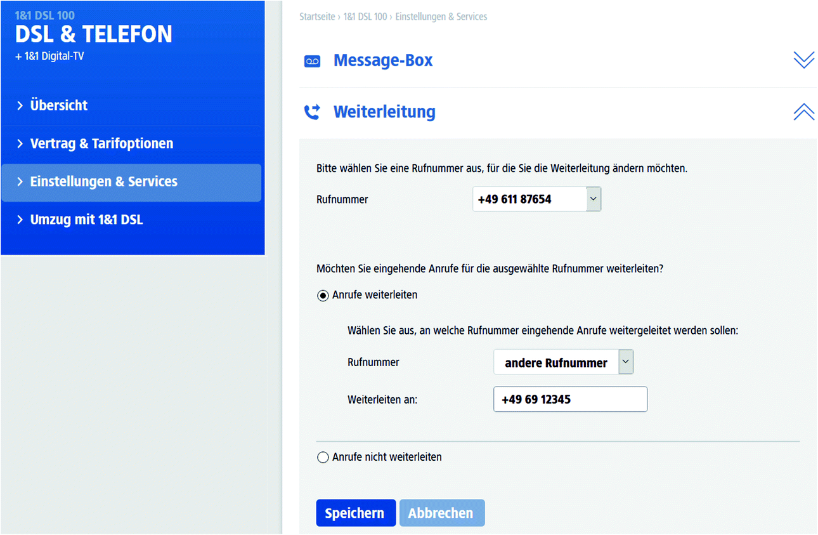
Task: Click the Bitte wählen Sie eine Rufnummer instruction
Action: (x=502, y=169)
